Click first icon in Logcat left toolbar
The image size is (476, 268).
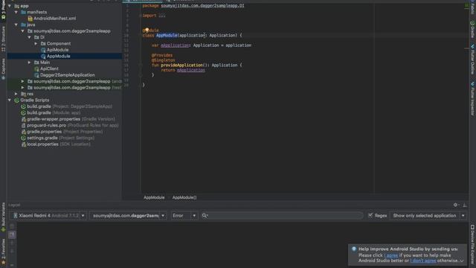[x=12, y=226]
